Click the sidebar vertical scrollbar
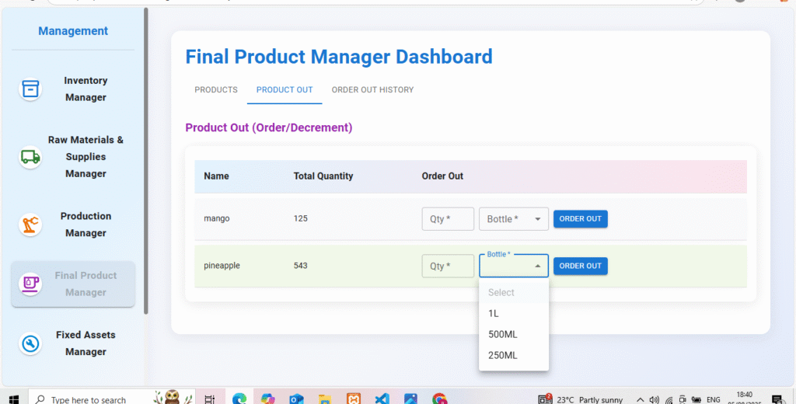 tap(145, 155)
